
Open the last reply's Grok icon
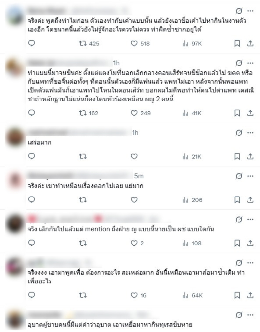[x=239, y=315]
